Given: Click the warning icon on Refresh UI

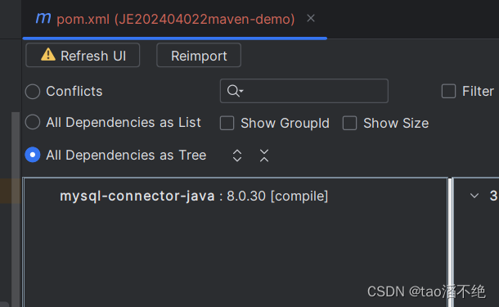Looking at the screenshot, I should 48,55.
